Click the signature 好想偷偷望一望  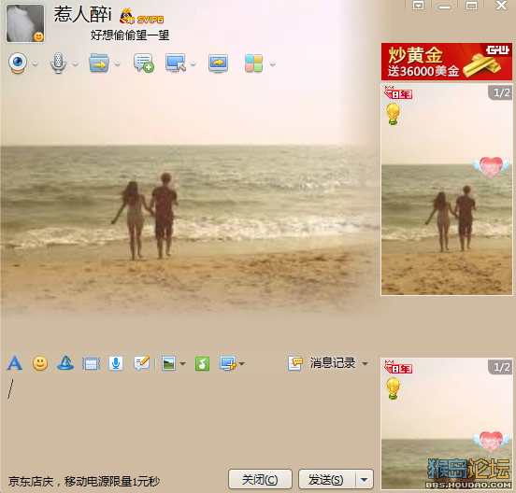[130, 35]
